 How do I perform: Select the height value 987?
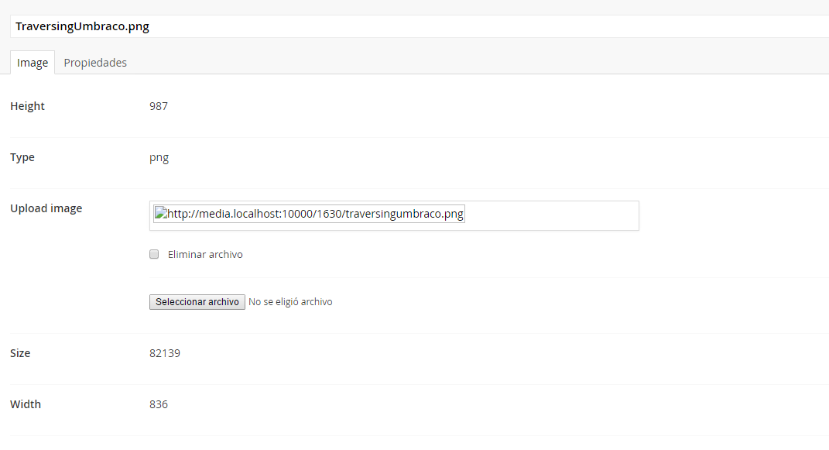point(159,106)
